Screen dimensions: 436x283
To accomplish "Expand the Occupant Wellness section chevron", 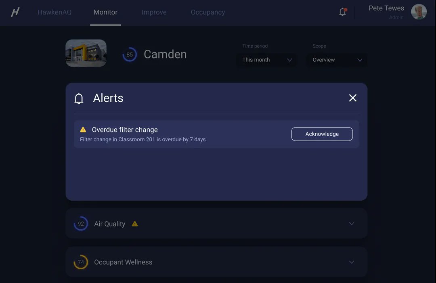I will [352, 262].
